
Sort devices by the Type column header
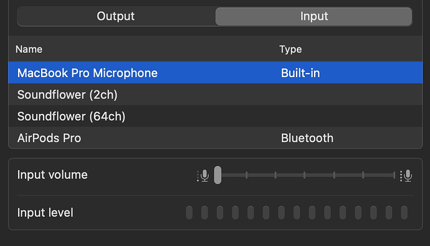pyautogui.click(x=290, y=49)
